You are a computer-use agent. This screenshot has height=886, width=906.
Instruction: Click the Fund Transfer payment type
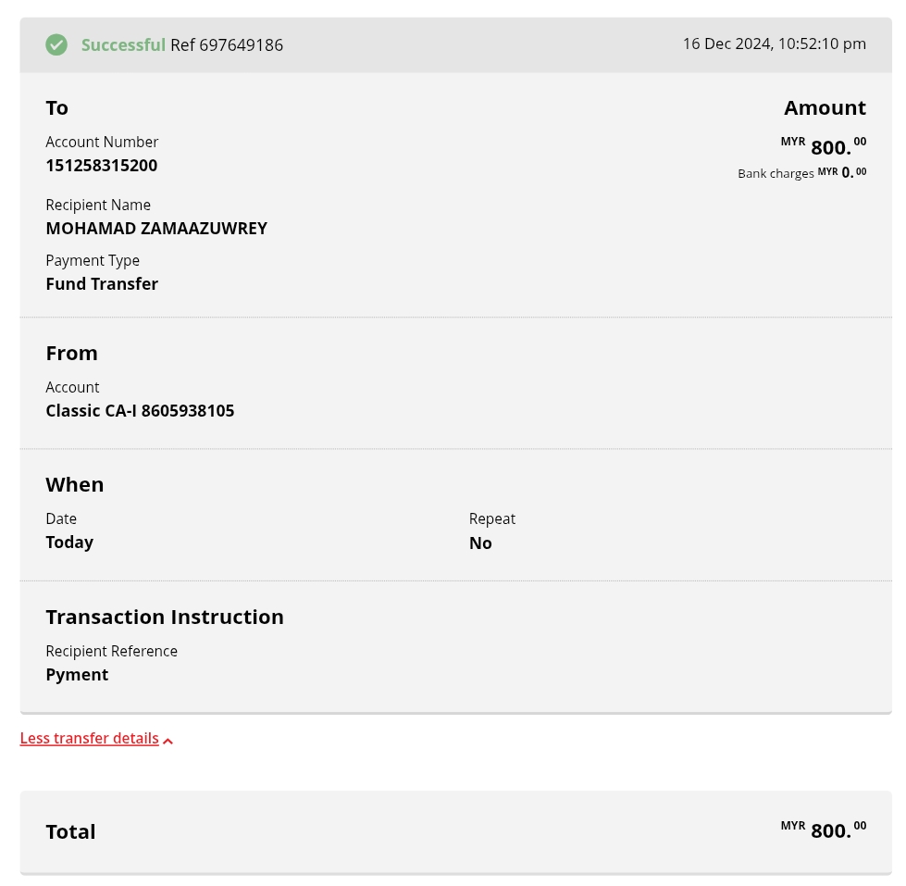[x=102, y=283]
